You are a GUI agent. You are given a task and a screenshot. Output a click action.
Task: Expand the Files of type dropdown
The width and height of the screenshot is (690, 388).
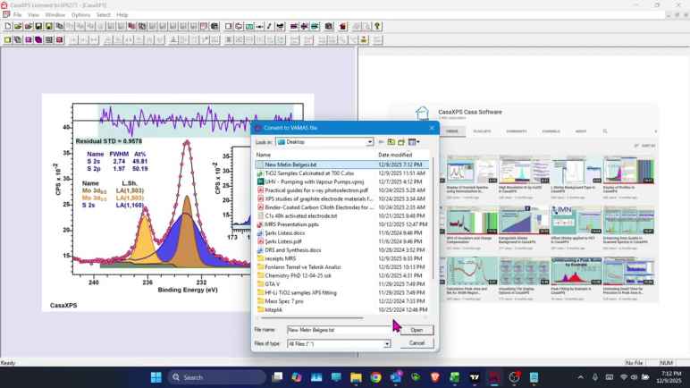point(387,343)
